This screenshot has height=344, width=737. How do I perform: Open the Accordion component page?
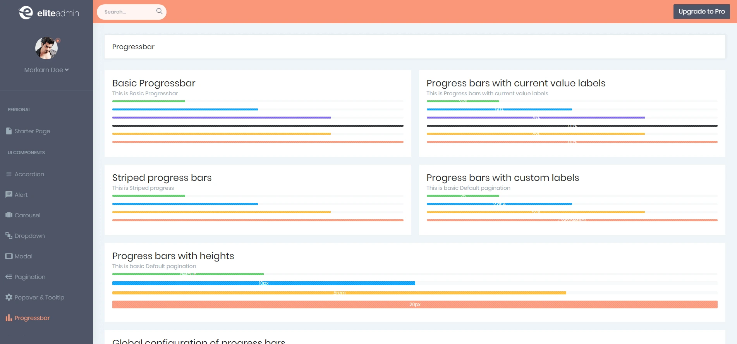[x=29, y=174]
